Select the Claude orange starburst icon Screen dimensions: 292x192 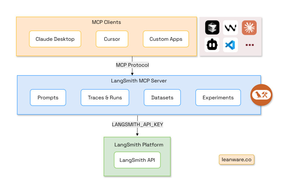[x=249, y=27]
